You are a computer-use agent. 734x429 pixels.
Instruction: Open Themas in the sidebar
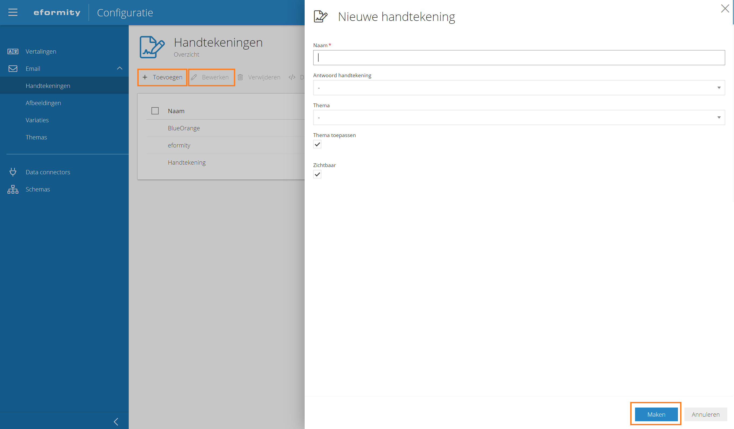36,137
